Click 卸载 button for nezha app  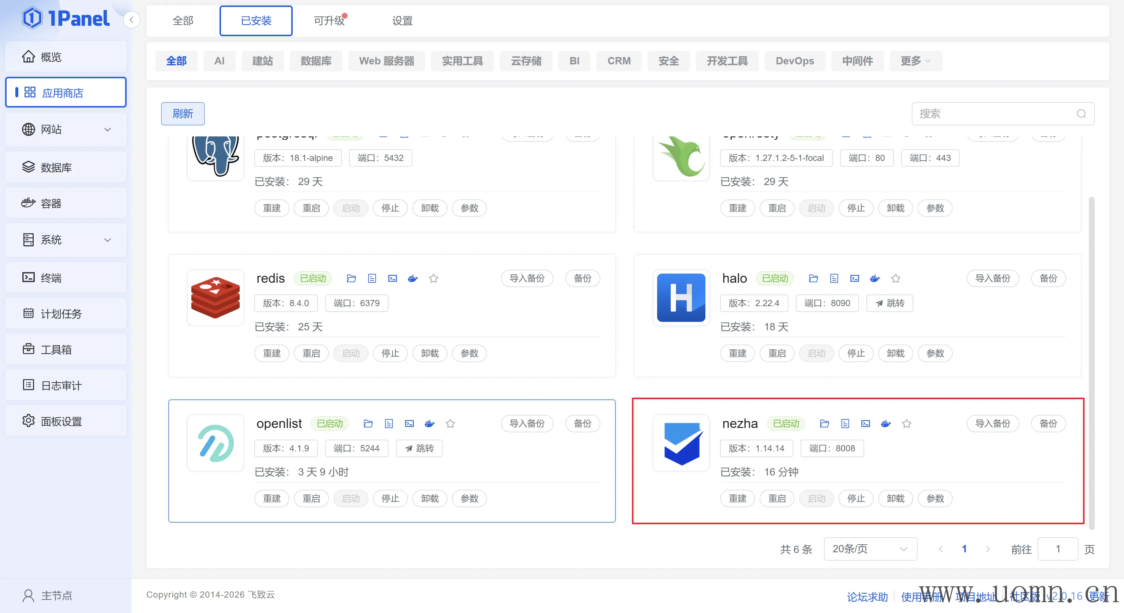[895, 498]
